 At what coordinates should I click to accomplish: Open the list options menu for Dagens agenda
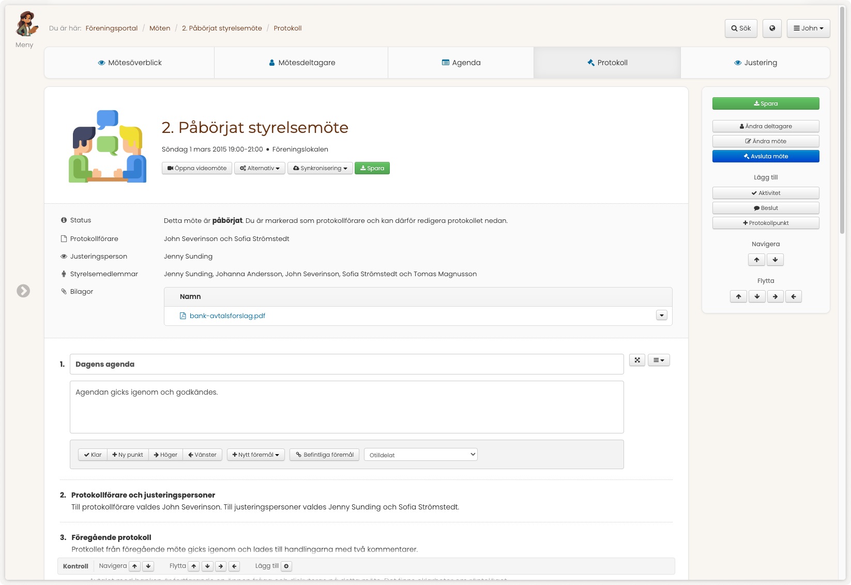(x=659, y=360)
